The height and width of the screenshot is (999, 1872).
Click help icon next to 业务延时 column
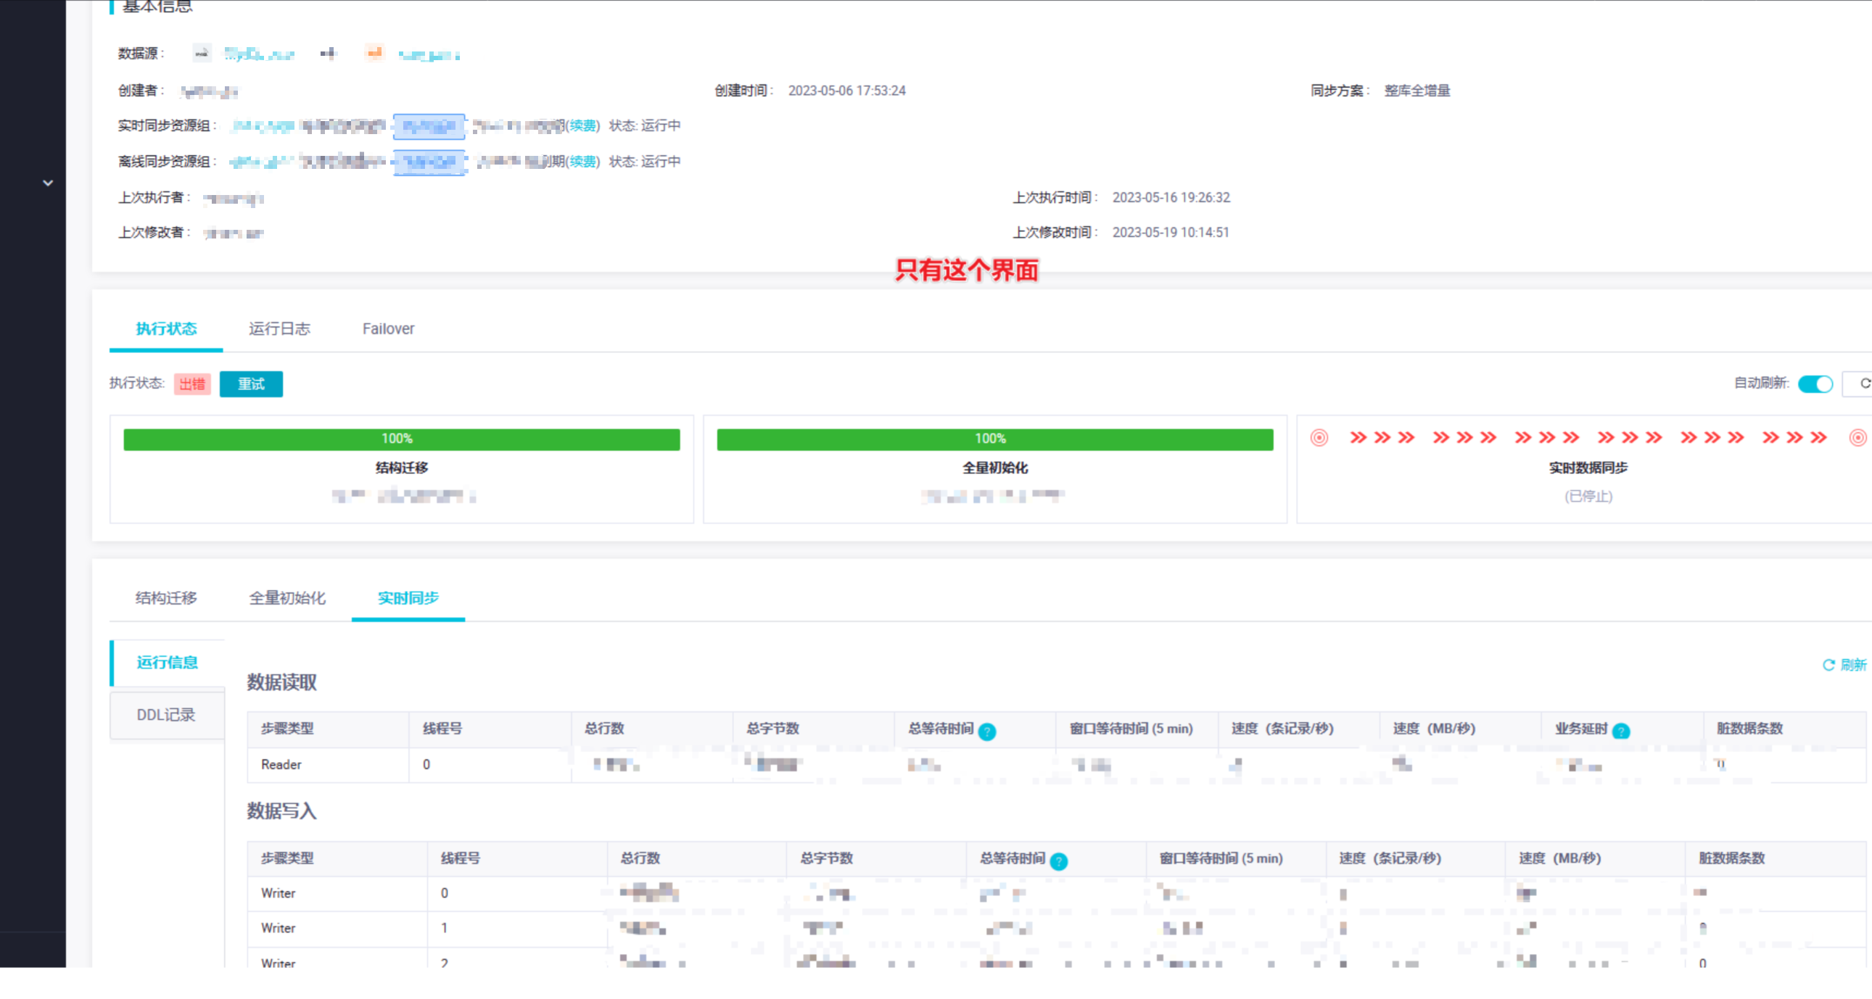pos(1620,731)
